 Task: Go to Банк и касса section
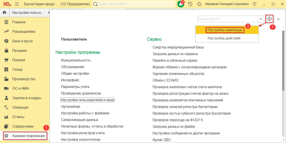pos(22,41)
